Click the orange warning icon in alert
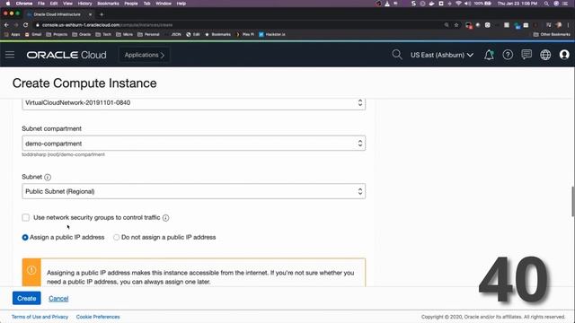 tap(31, 271)
